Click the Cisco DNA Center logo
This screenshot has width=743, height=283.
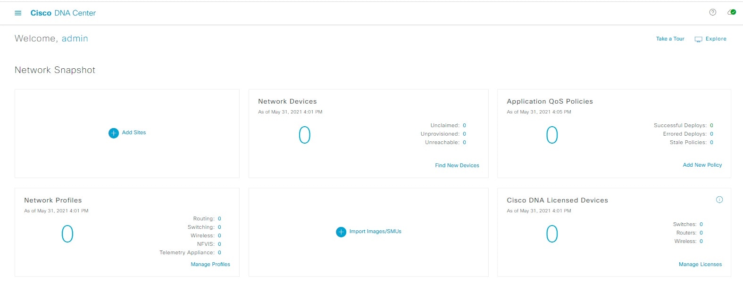click(x=63, y=13)
